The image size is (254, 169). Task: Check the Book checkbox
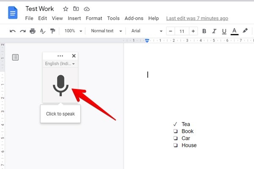175,131
